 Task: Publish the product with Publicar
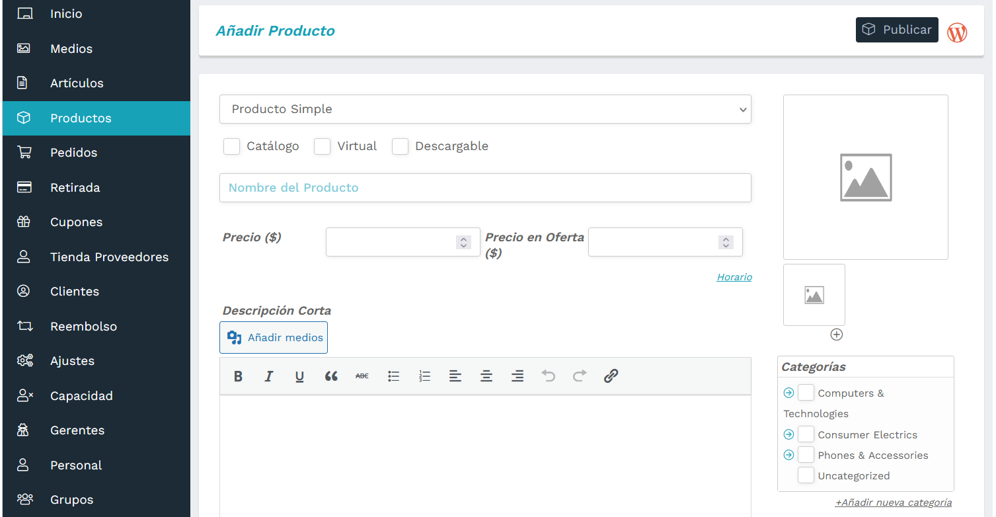tap(897, 29)
